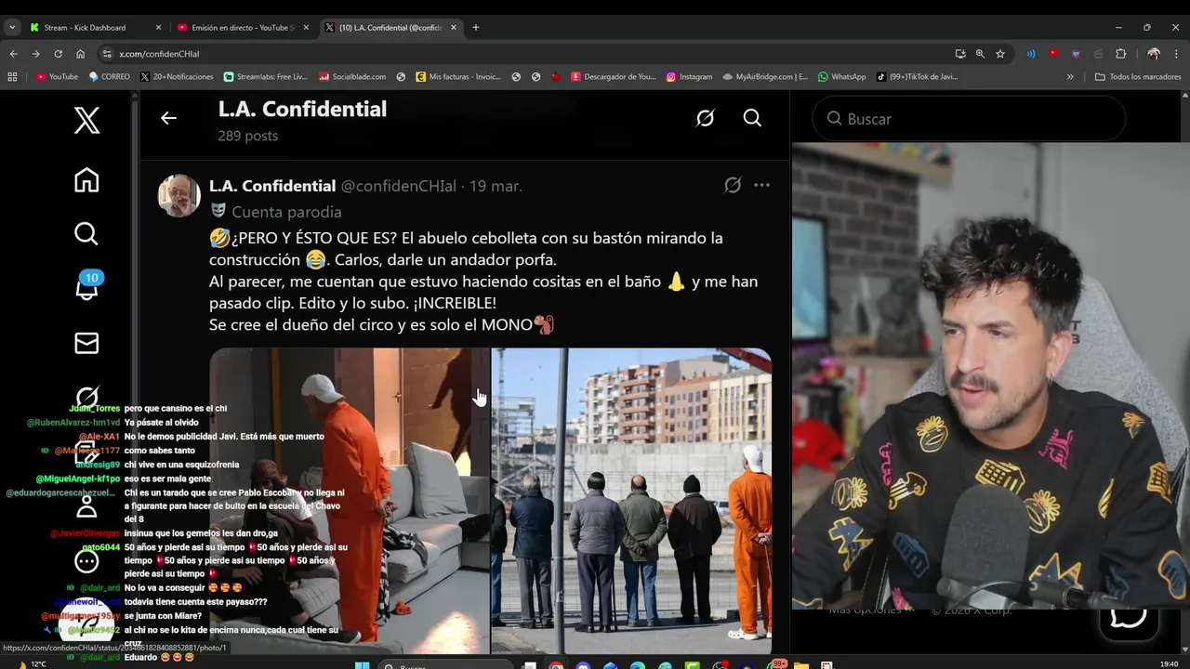Image resolution: width=1190 pixels, height=669 pixels.
Task: Click browser forward arrow
Action: (35, 54)
